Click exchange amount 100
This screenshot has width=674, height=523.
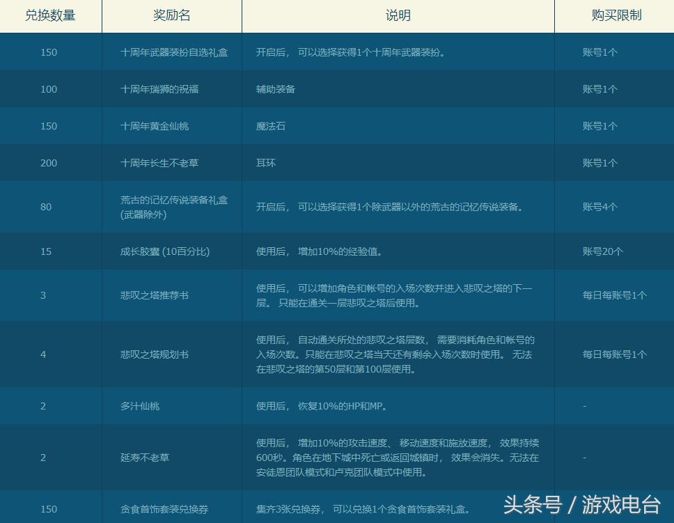click(x=49, y=89)
